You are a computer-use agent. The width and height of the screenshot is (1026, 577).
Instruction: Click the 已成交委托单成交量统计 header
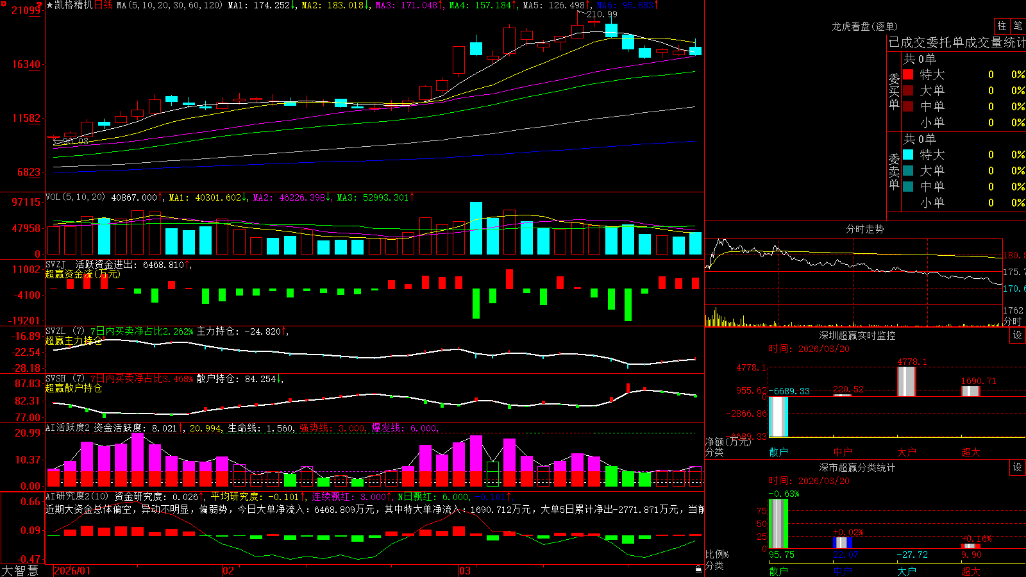point(957,42)
